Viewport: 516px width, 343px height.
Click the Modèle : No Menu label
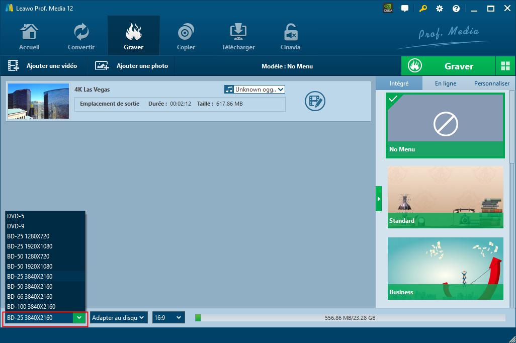pyautogui.click(x=287, y=66)
